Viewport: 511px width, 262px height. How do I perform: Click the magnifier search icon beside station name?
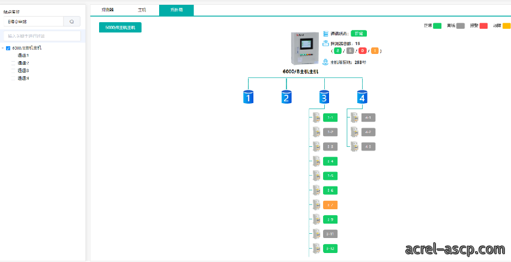click(71, 22)
